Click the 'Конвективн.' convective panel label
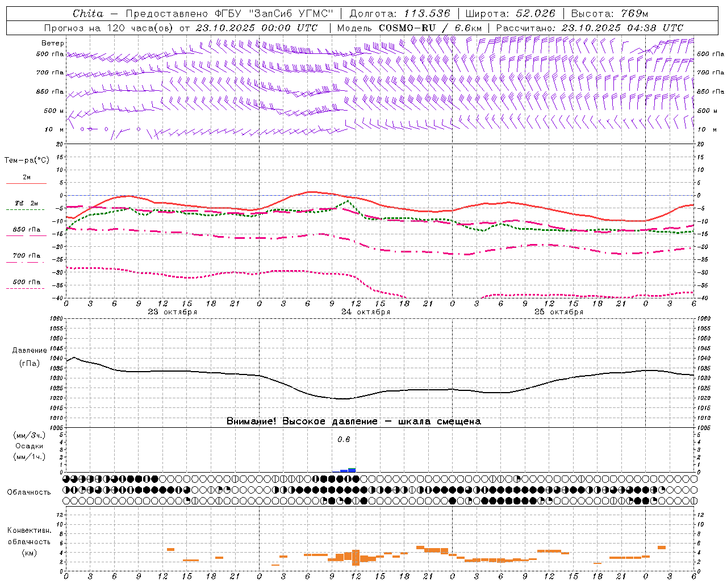The image size is (727, 581). (29, 531)
